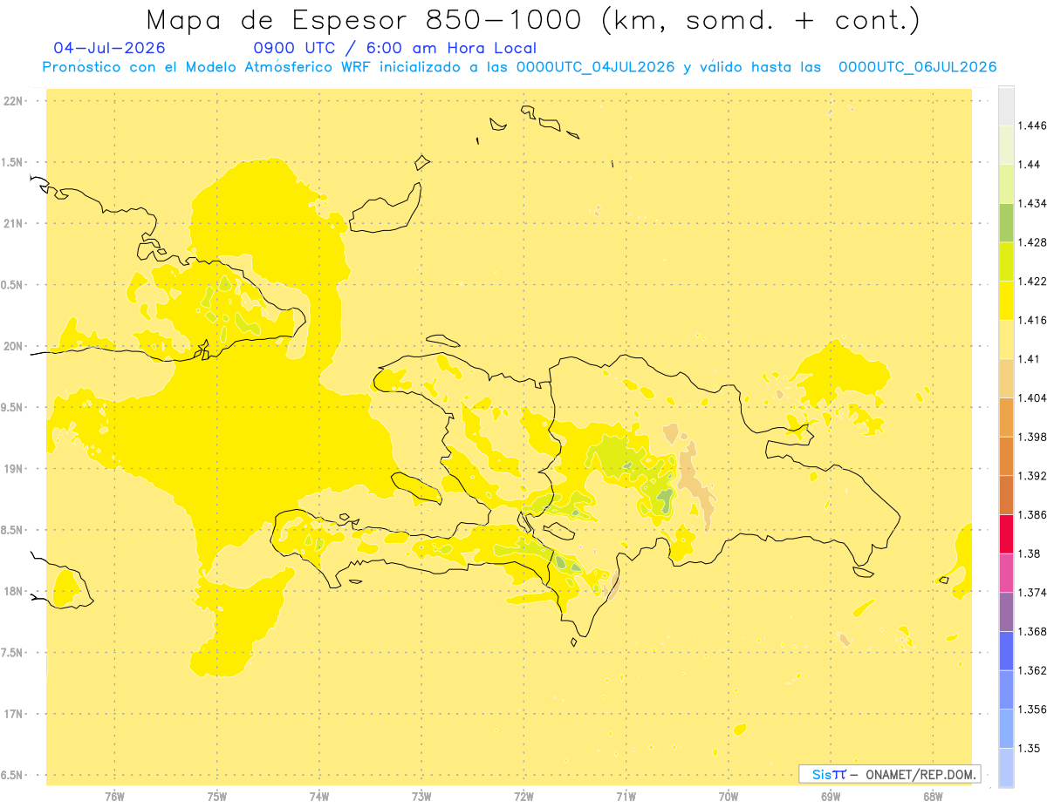The image size is (1047, 808).
Task: Pick the orange legend swatch between 1.392 and 1.398
Action: [x=1006, y=456]
